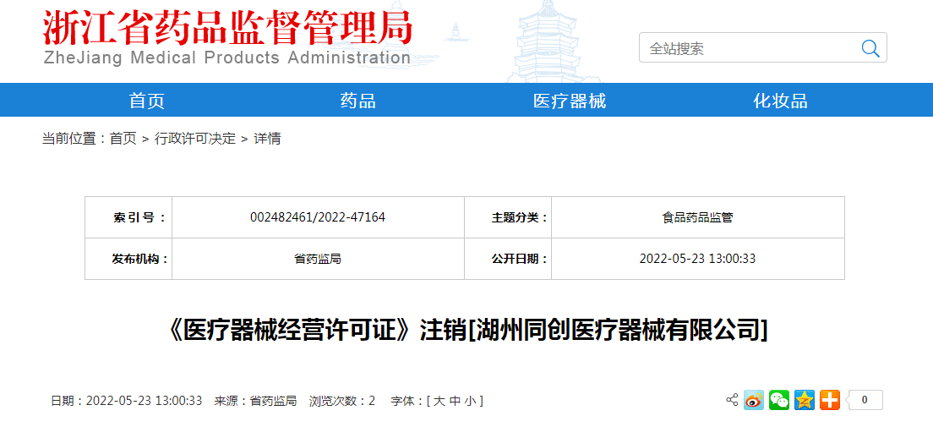Select the 食品药品监管 category cell
The width and height of the screenshot is (933, 427).
pyautogui.click(x=697, y=217)
